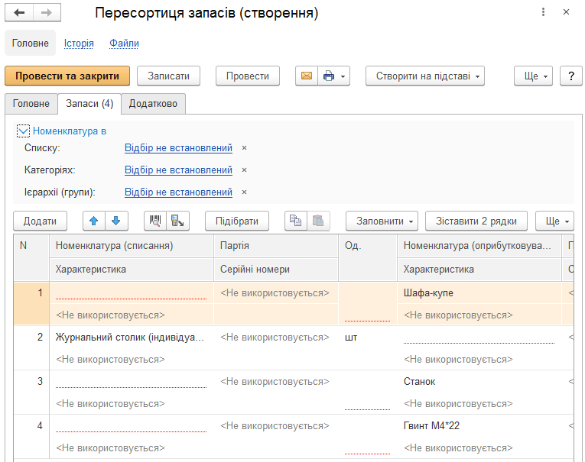This screenshot has height=462, width=585.
Task: Select the Журнальний столик cell in row 2
Action: 132,338
